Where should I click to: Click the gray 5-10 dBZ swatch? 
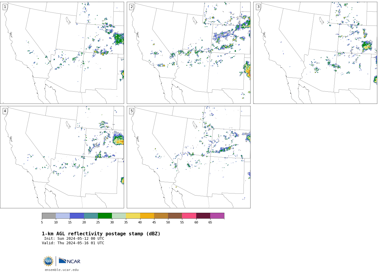[49, 216]
